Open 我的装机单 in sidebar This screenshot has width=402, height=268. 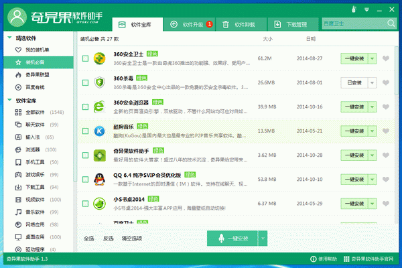(38, 50)
